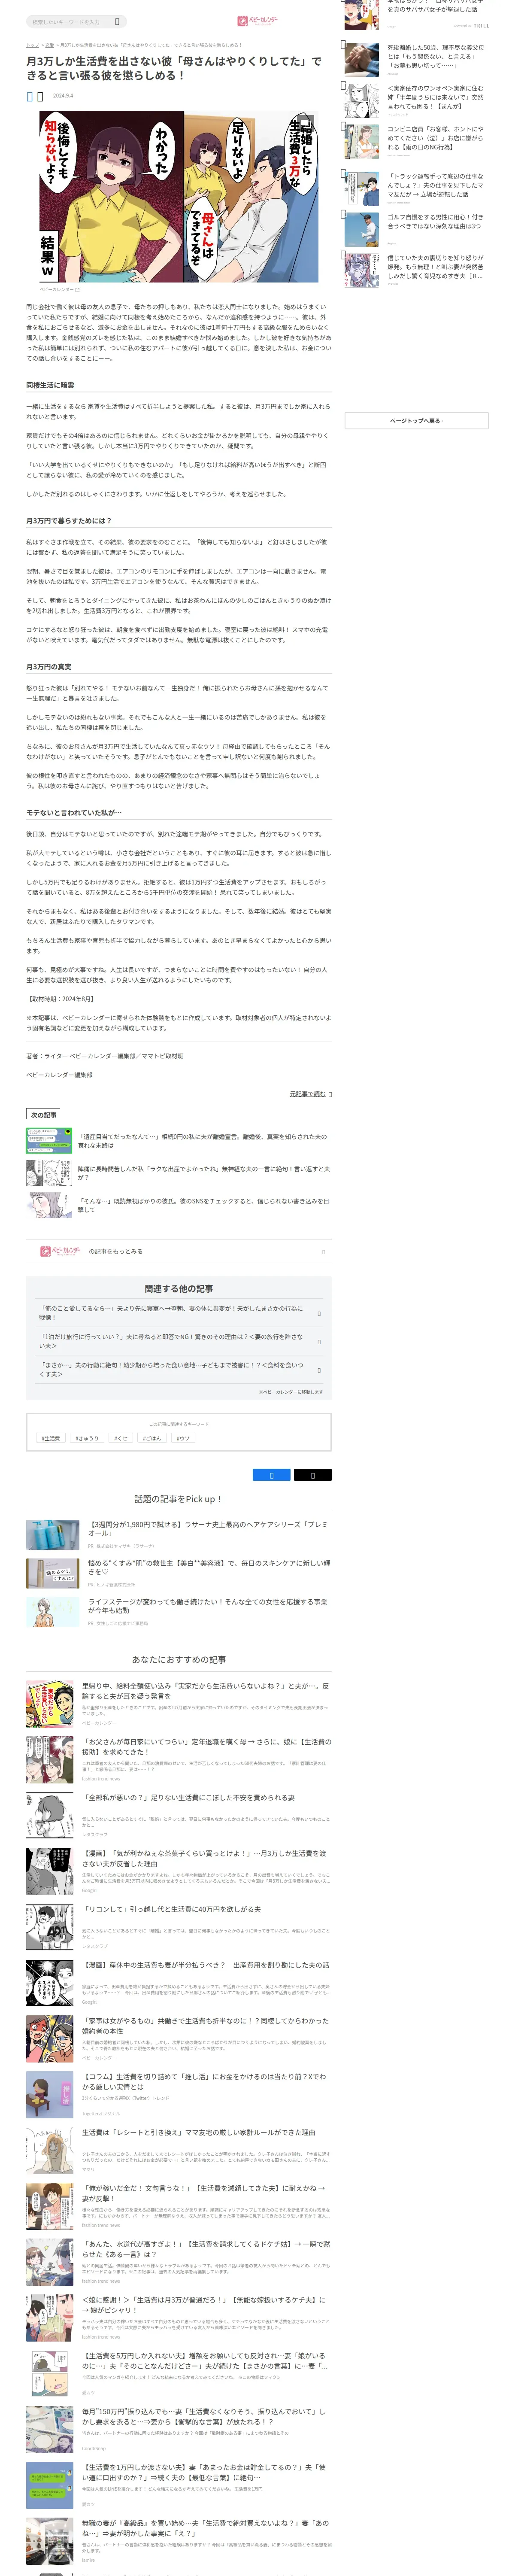Click the Baby Calendar logo in the header

(x=257, y=21)
